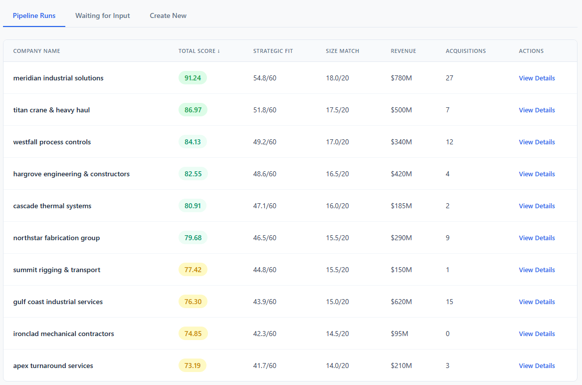Open View Details for westfall process controls
This screenshot has height=385, width=582.
(x=537, y=142)
